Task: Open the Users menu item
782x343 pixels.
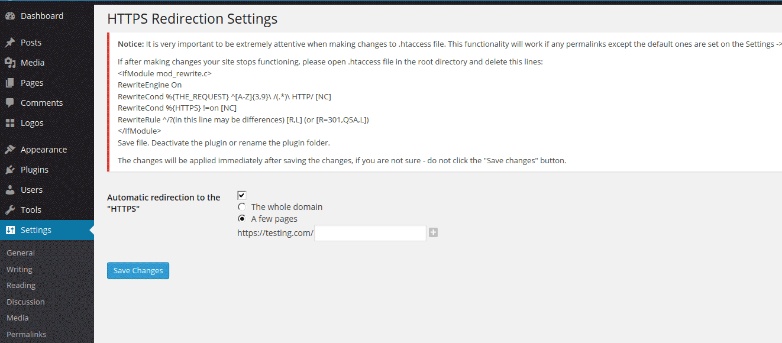Action: tap(31, 190)
